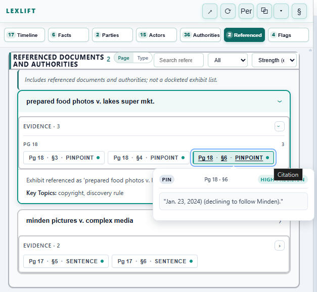Click the Pg 17 §5 Sentence citation
The image size is (317, 292).
(x=66, y=261)
